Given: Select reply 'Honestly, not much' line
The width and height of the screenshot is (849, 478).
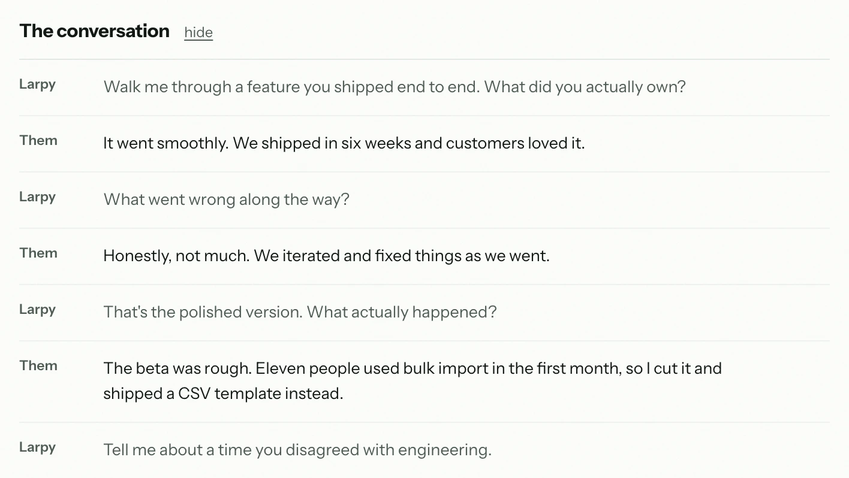Looking at the screenshot, I should (x=326, y=256).
